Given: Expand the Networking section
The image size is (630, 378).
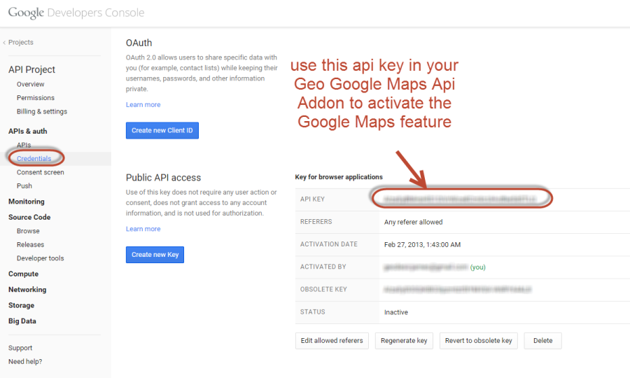Looking at the screenshot, I should click(x=27, y=289).
